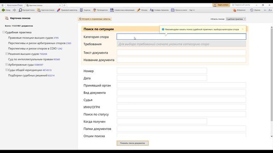Open Область поиска dropdown
The image size is (273, 153).
236,19
